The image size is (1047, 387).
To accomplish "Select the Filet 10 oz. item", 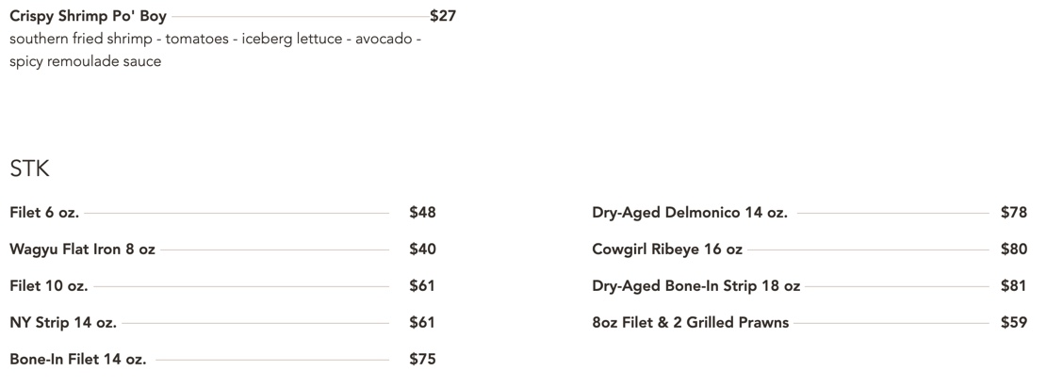I will (48, 286).
